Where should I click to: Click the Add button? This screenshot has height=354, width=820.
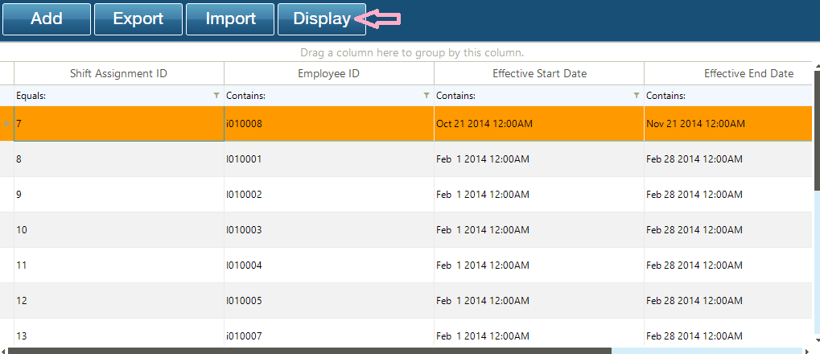click(47, 19)
